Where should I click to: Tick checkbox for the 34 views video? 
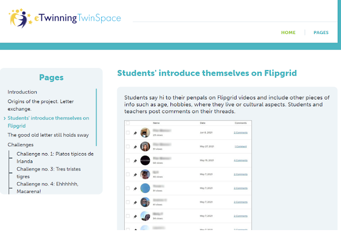(x=128, y=216)
